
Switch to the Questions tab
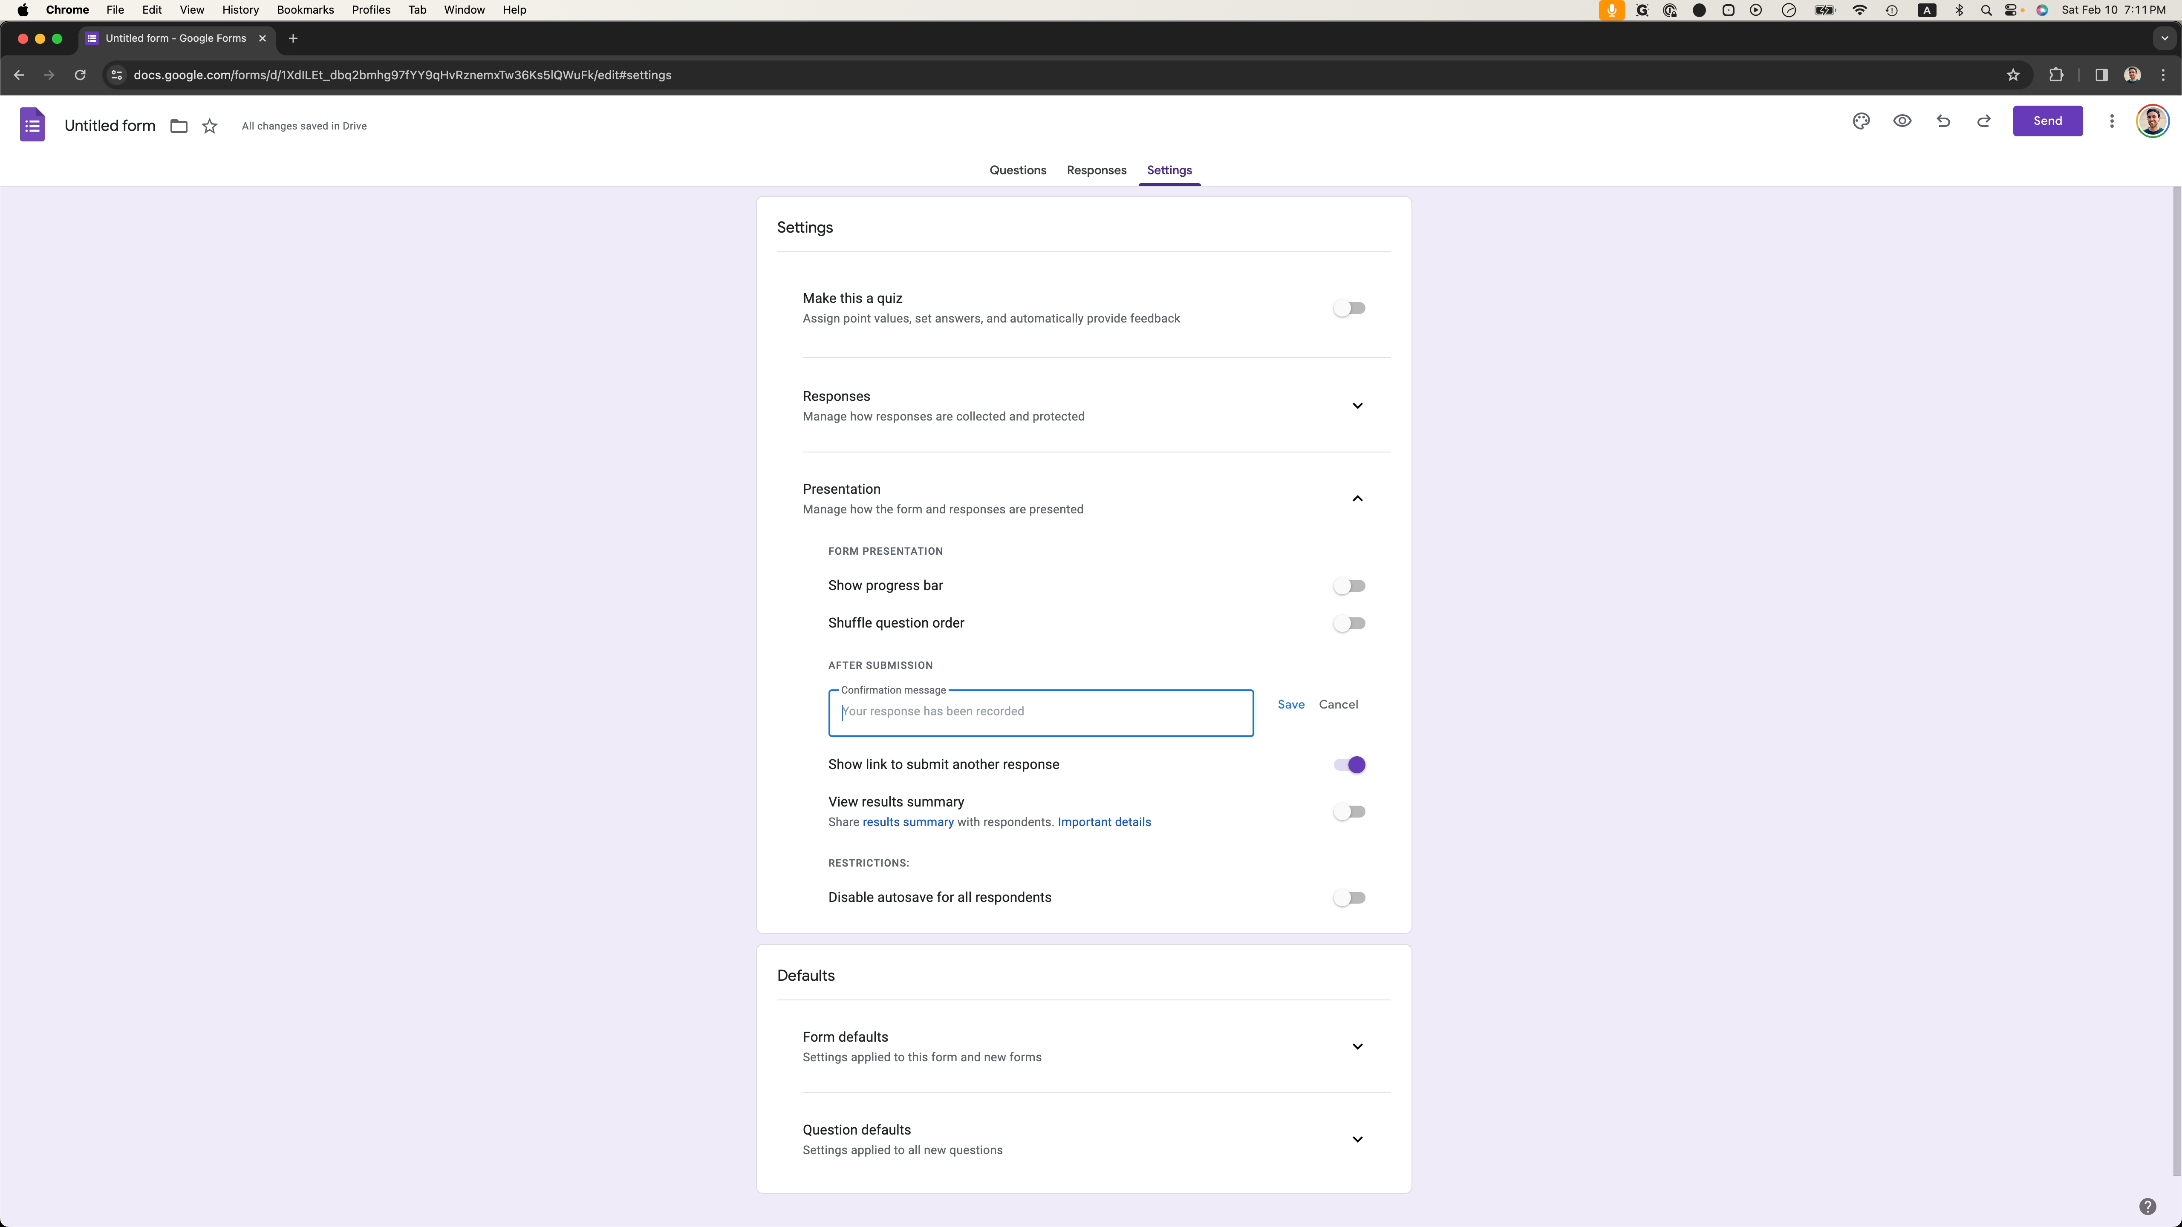tap(1017, 170)
